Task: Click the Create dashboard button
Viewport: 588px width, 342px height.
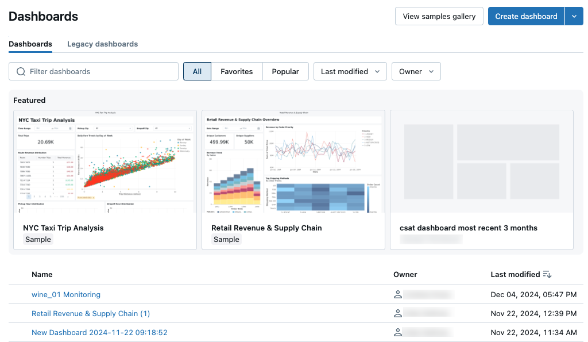Action: pyautogui.click(x=526, y=17)
